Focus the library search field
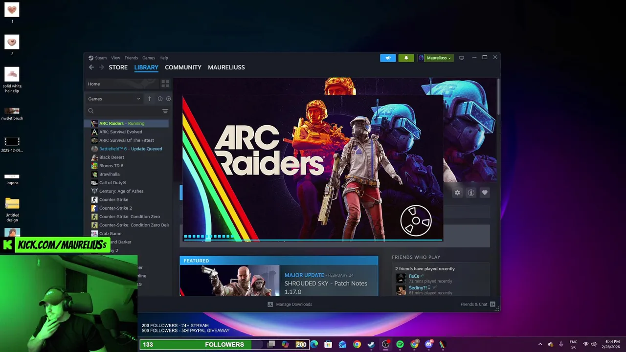This screenshot has height=352, width=626. coord(124,111)
